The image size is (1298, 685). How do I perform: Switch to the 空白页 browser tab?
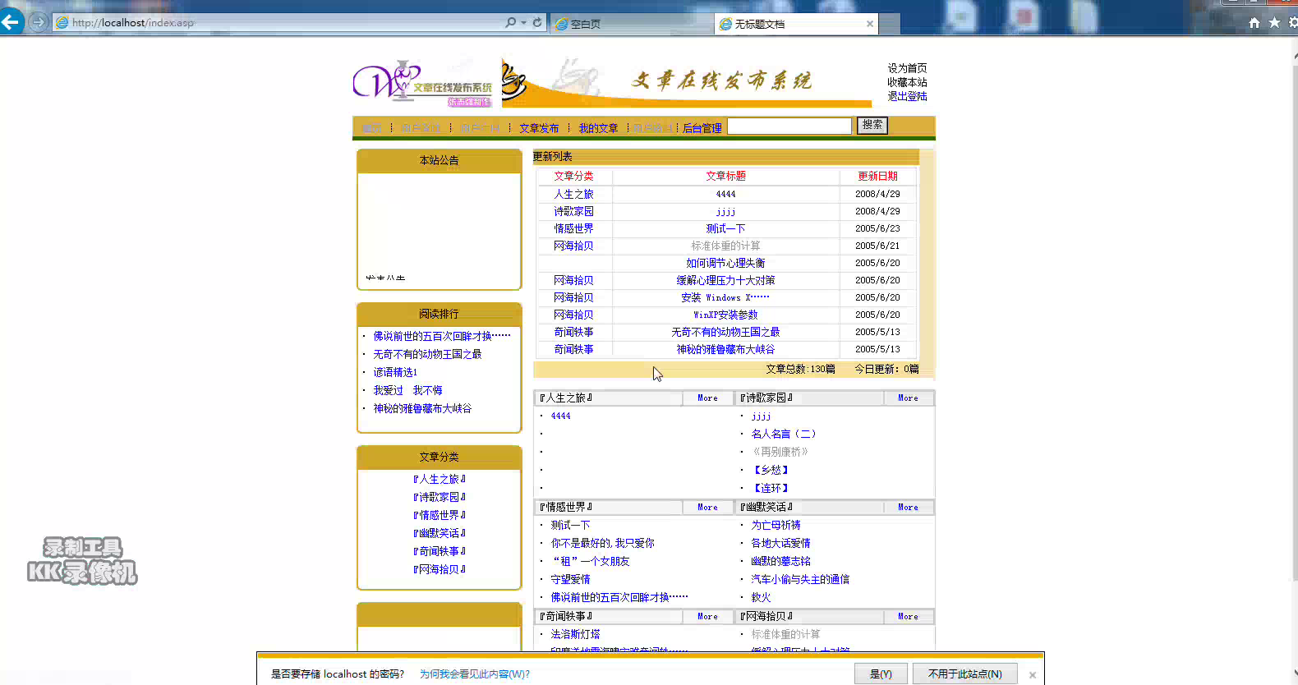[x=631, y=24]
